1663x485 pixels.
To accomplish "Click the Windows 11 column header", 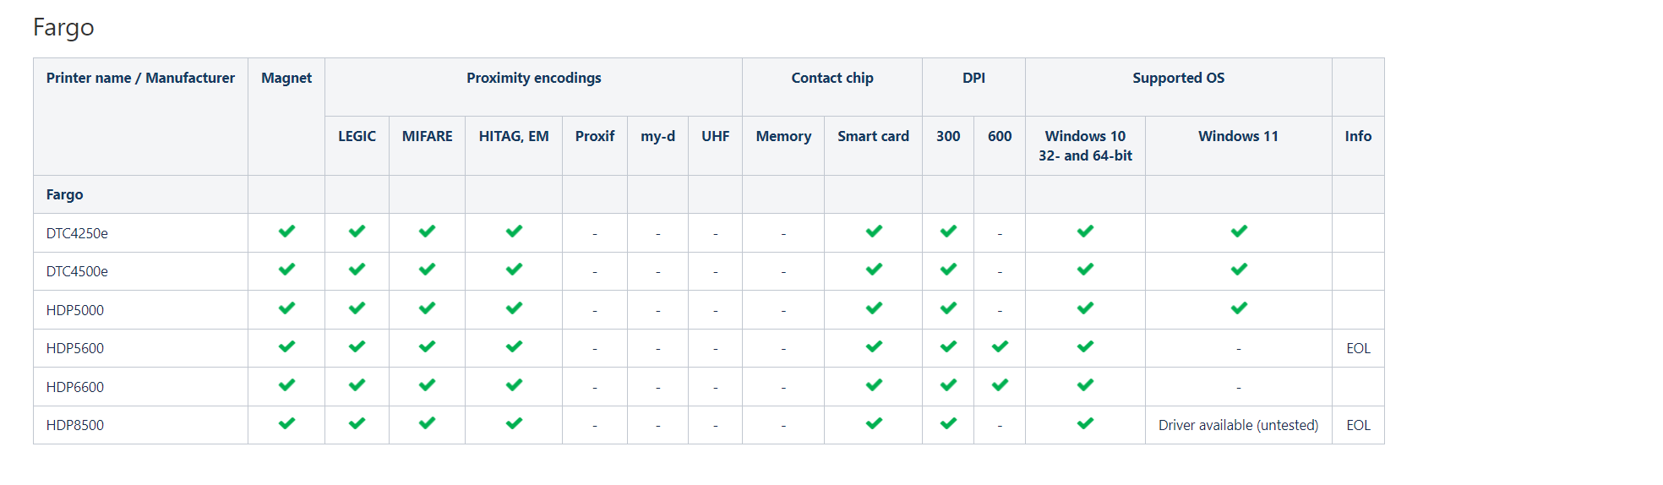I will point(1238,136).
